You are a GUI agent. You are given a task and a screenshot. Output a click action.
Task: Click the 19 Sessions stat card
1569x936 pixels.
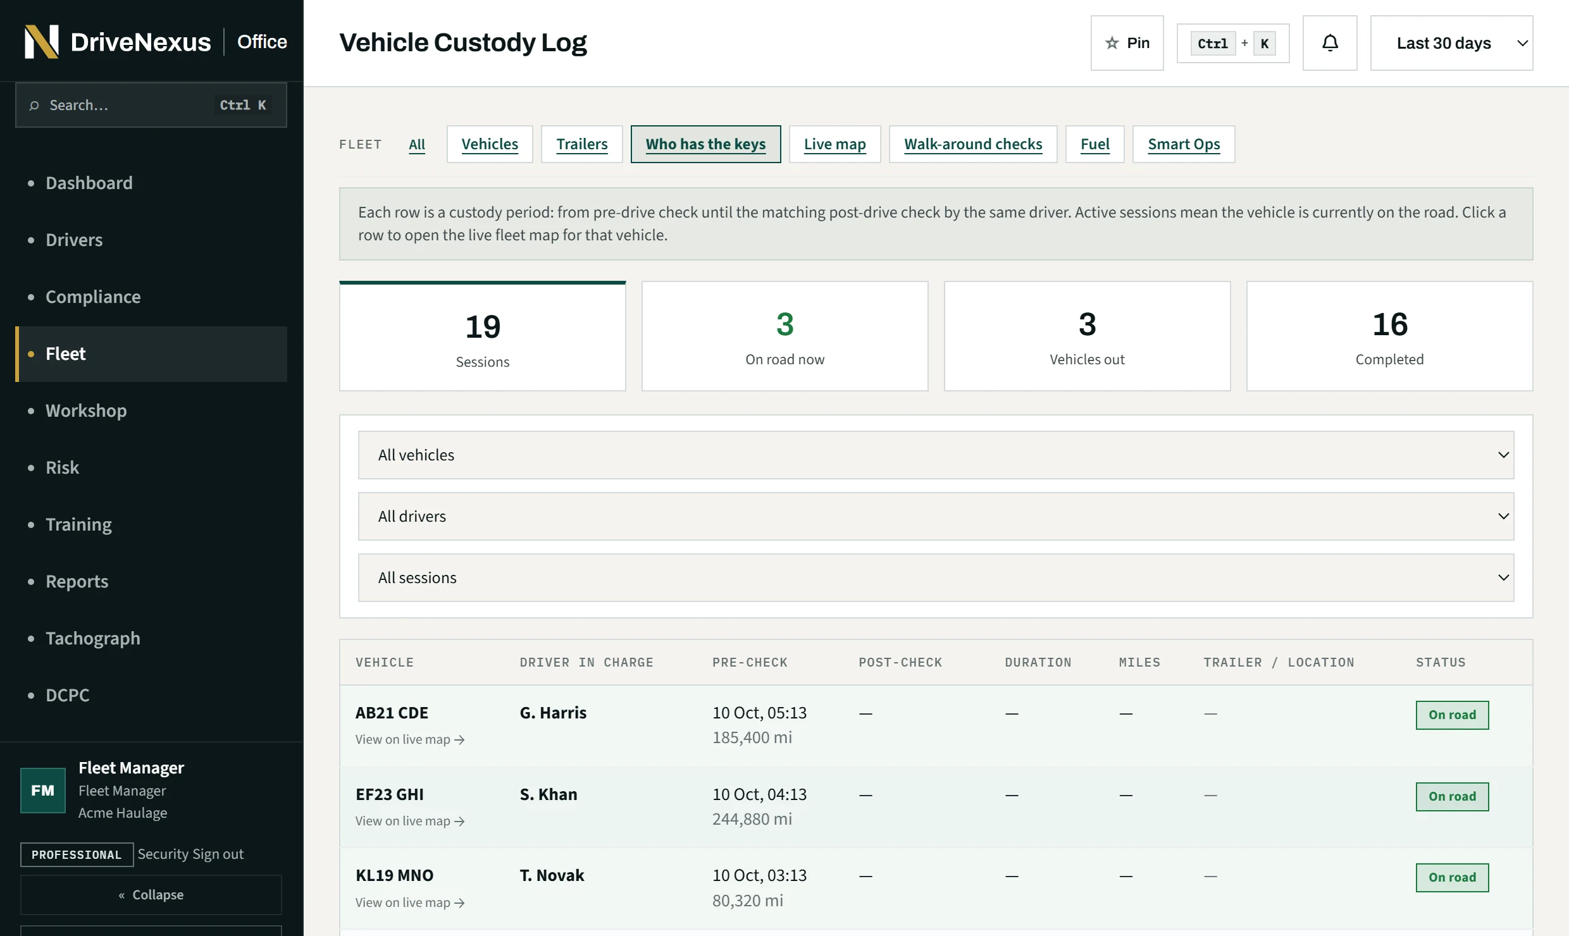coord(483,336)
